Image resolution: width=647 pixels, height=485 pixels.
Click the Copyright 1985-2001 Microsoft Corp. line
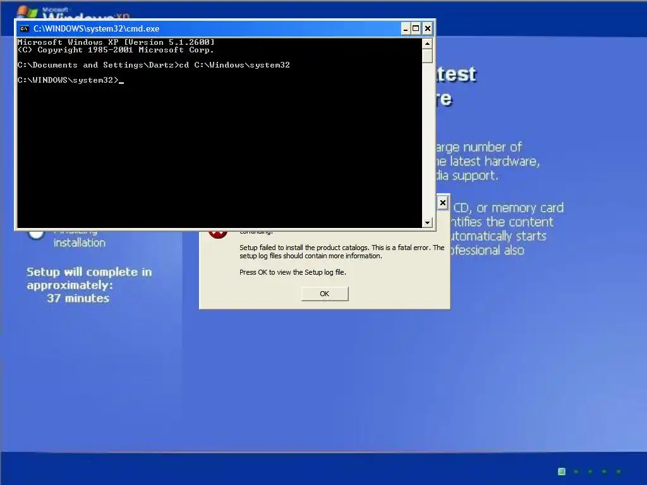tap(116, 50)
